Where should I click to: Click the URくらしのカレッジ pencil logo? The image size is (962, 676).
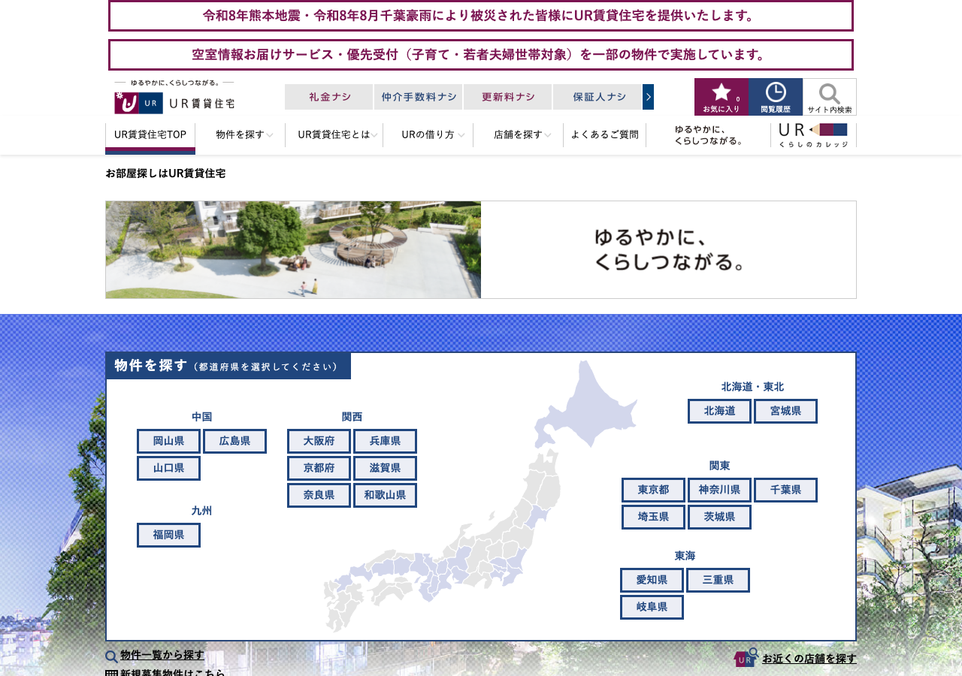pyautogui.click(x=813, y=135)
